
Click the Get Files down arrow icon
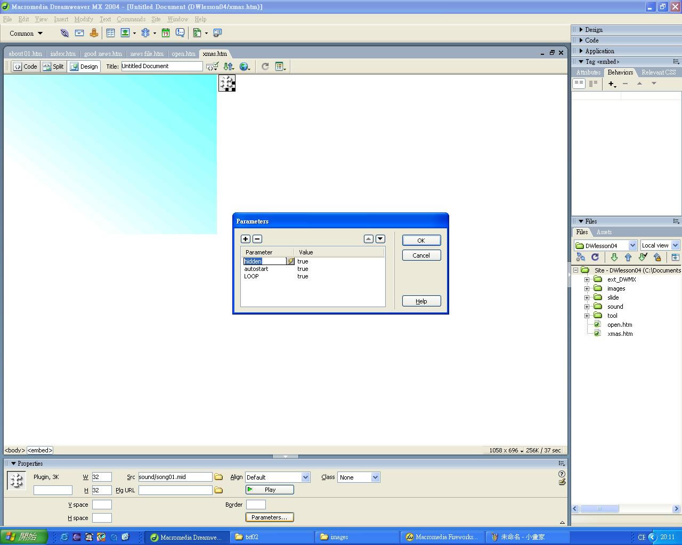(614, 258)
